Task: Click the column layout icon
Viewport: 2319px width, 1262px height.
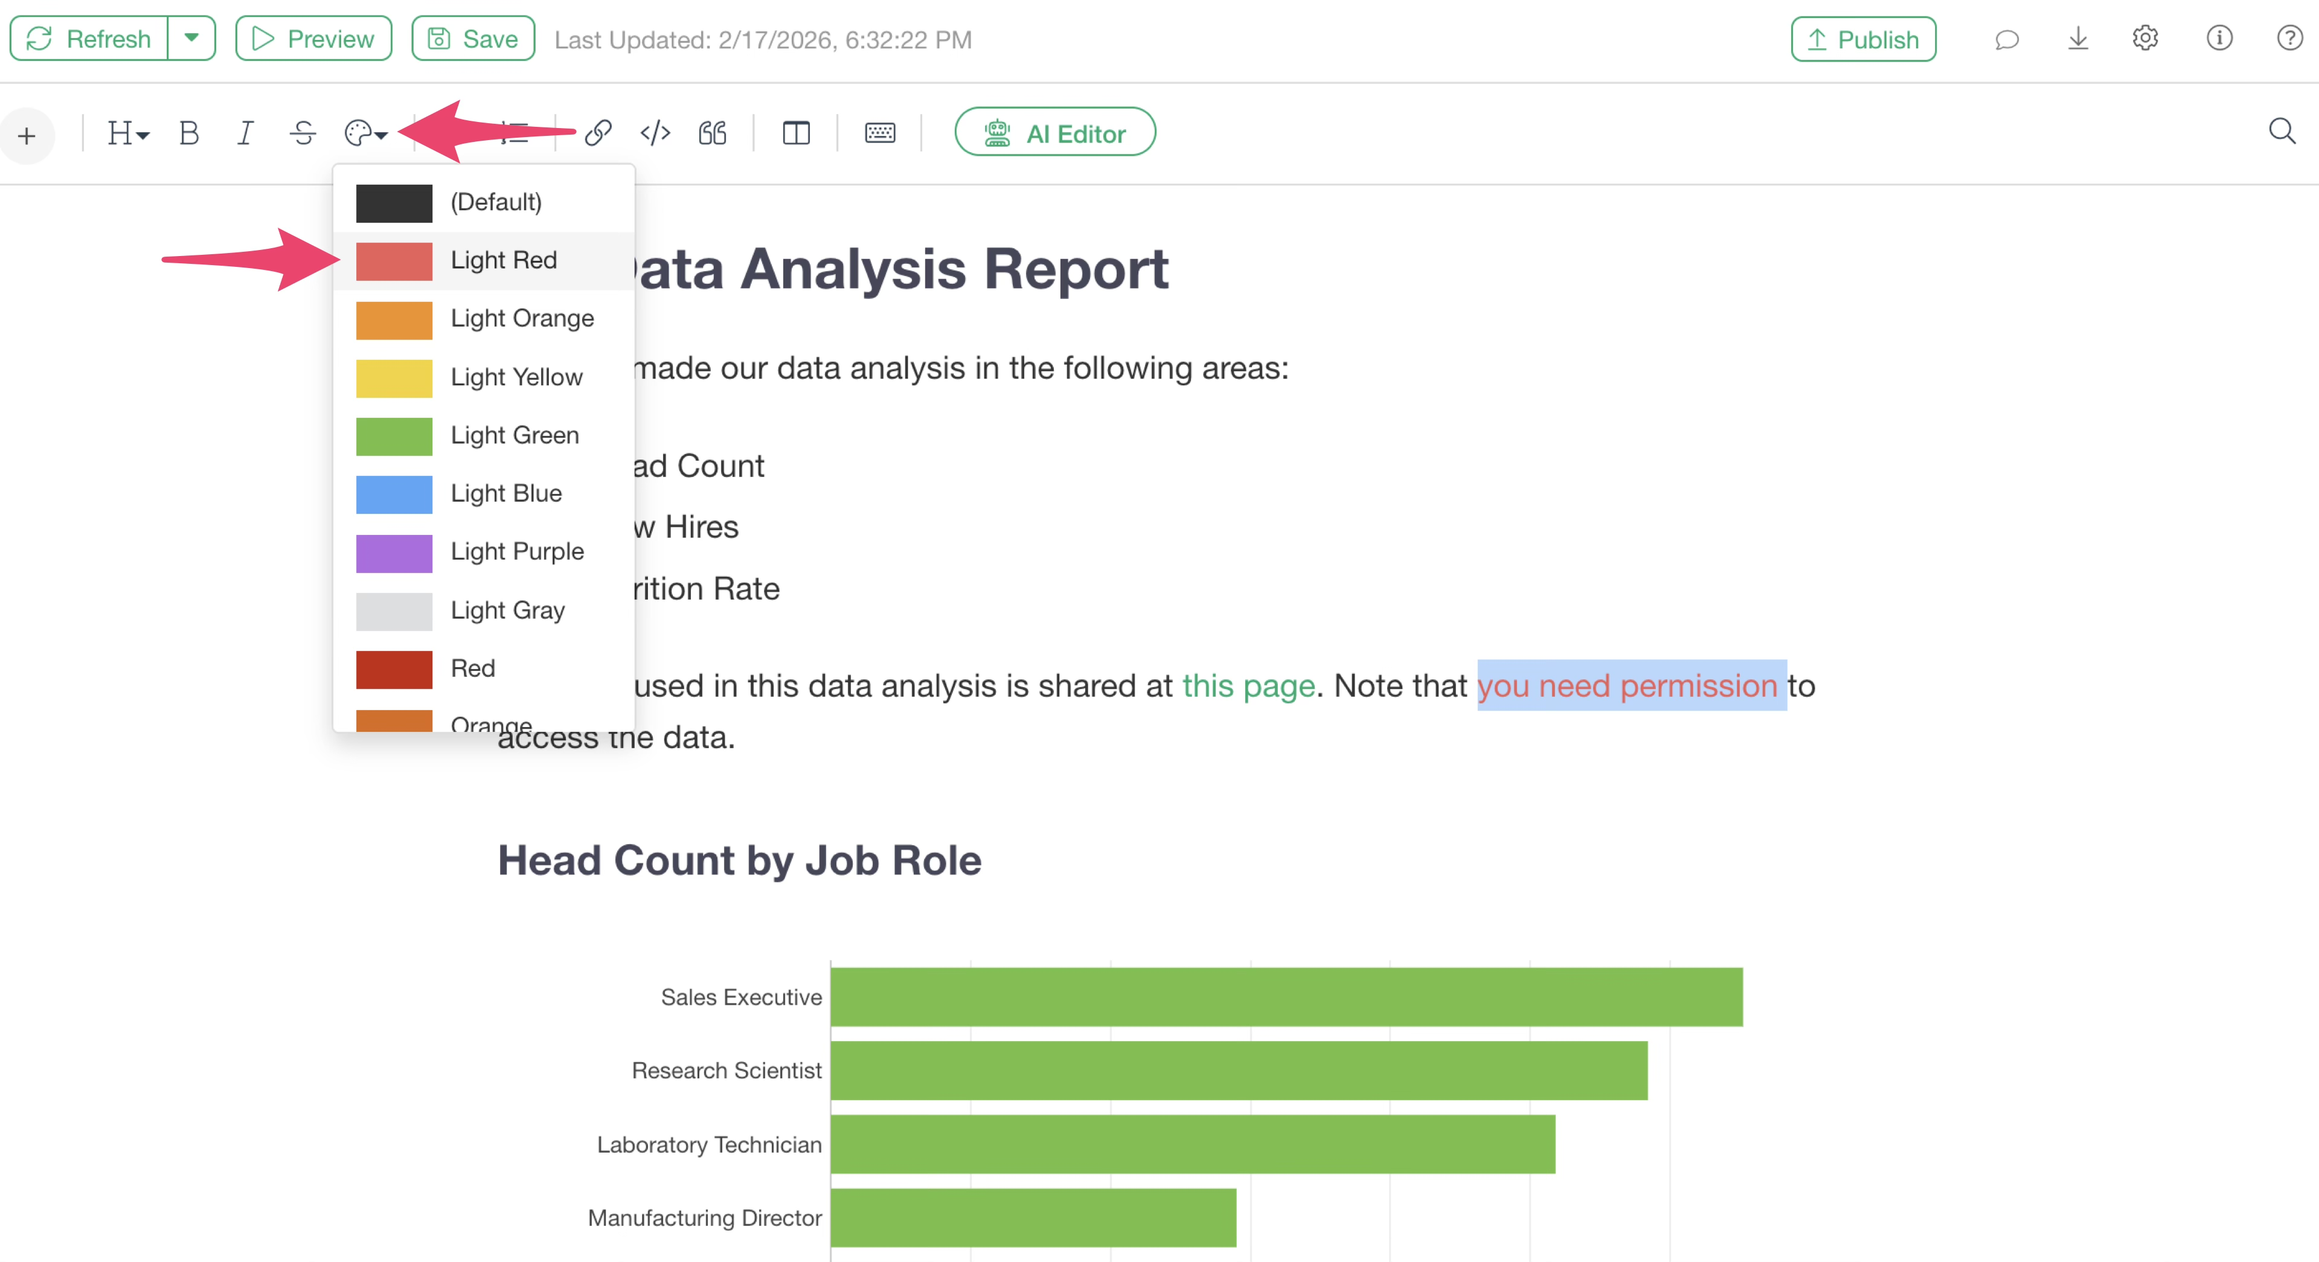Action: tap(796, 133)
